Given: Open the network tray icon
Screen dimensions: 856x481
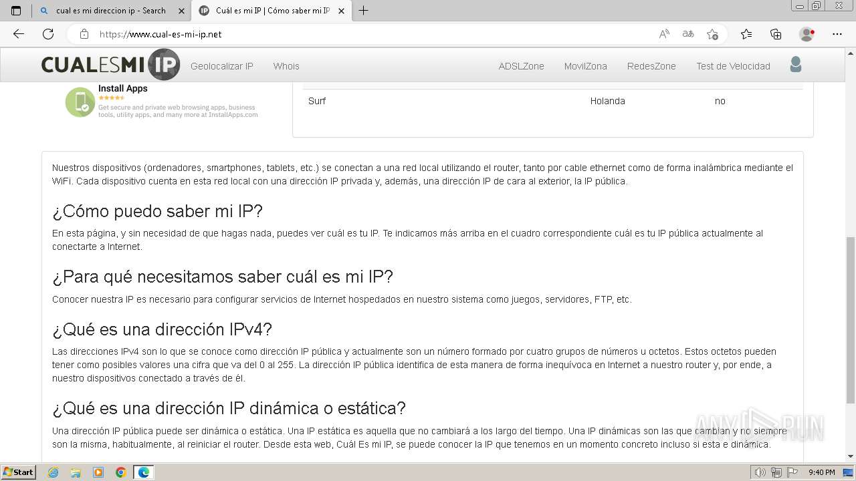Looking at the screenshot, I should 776,472.
